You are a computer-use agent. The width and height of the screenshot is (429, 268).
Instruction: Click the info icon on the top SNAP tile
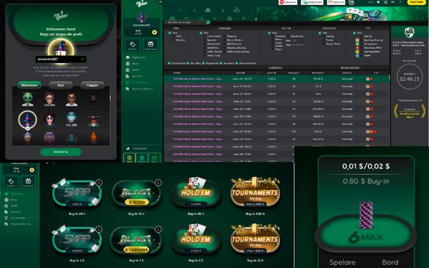click(x=99, y=182)
